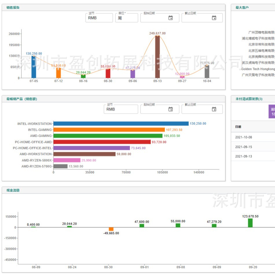Click start date calendar icon in 最畅销产品 panel

coord(170,109)
